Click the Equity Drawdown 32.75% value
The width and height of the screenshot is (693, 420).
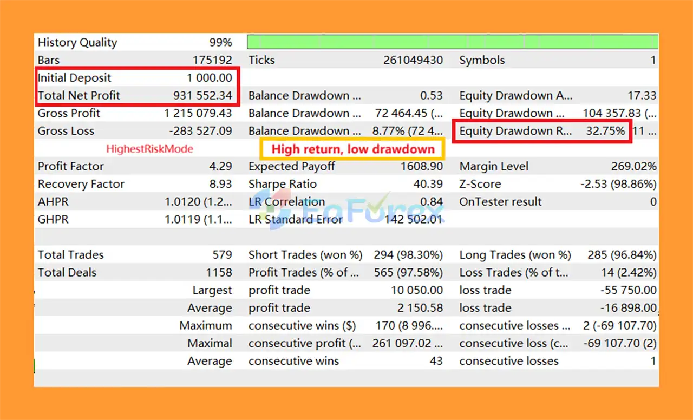pyautogui.click(x=605, y=131)
